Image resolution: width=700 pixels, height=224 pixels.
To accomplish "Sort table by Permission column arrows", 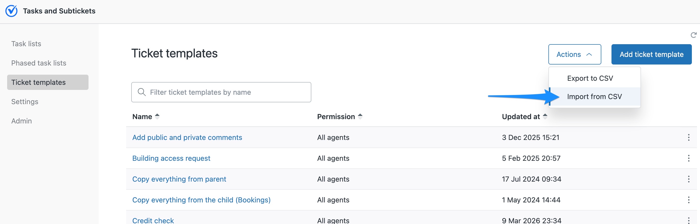I will coord(360,116).
